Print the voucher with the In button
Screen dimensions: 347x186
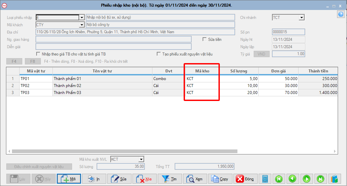point(94,179)
